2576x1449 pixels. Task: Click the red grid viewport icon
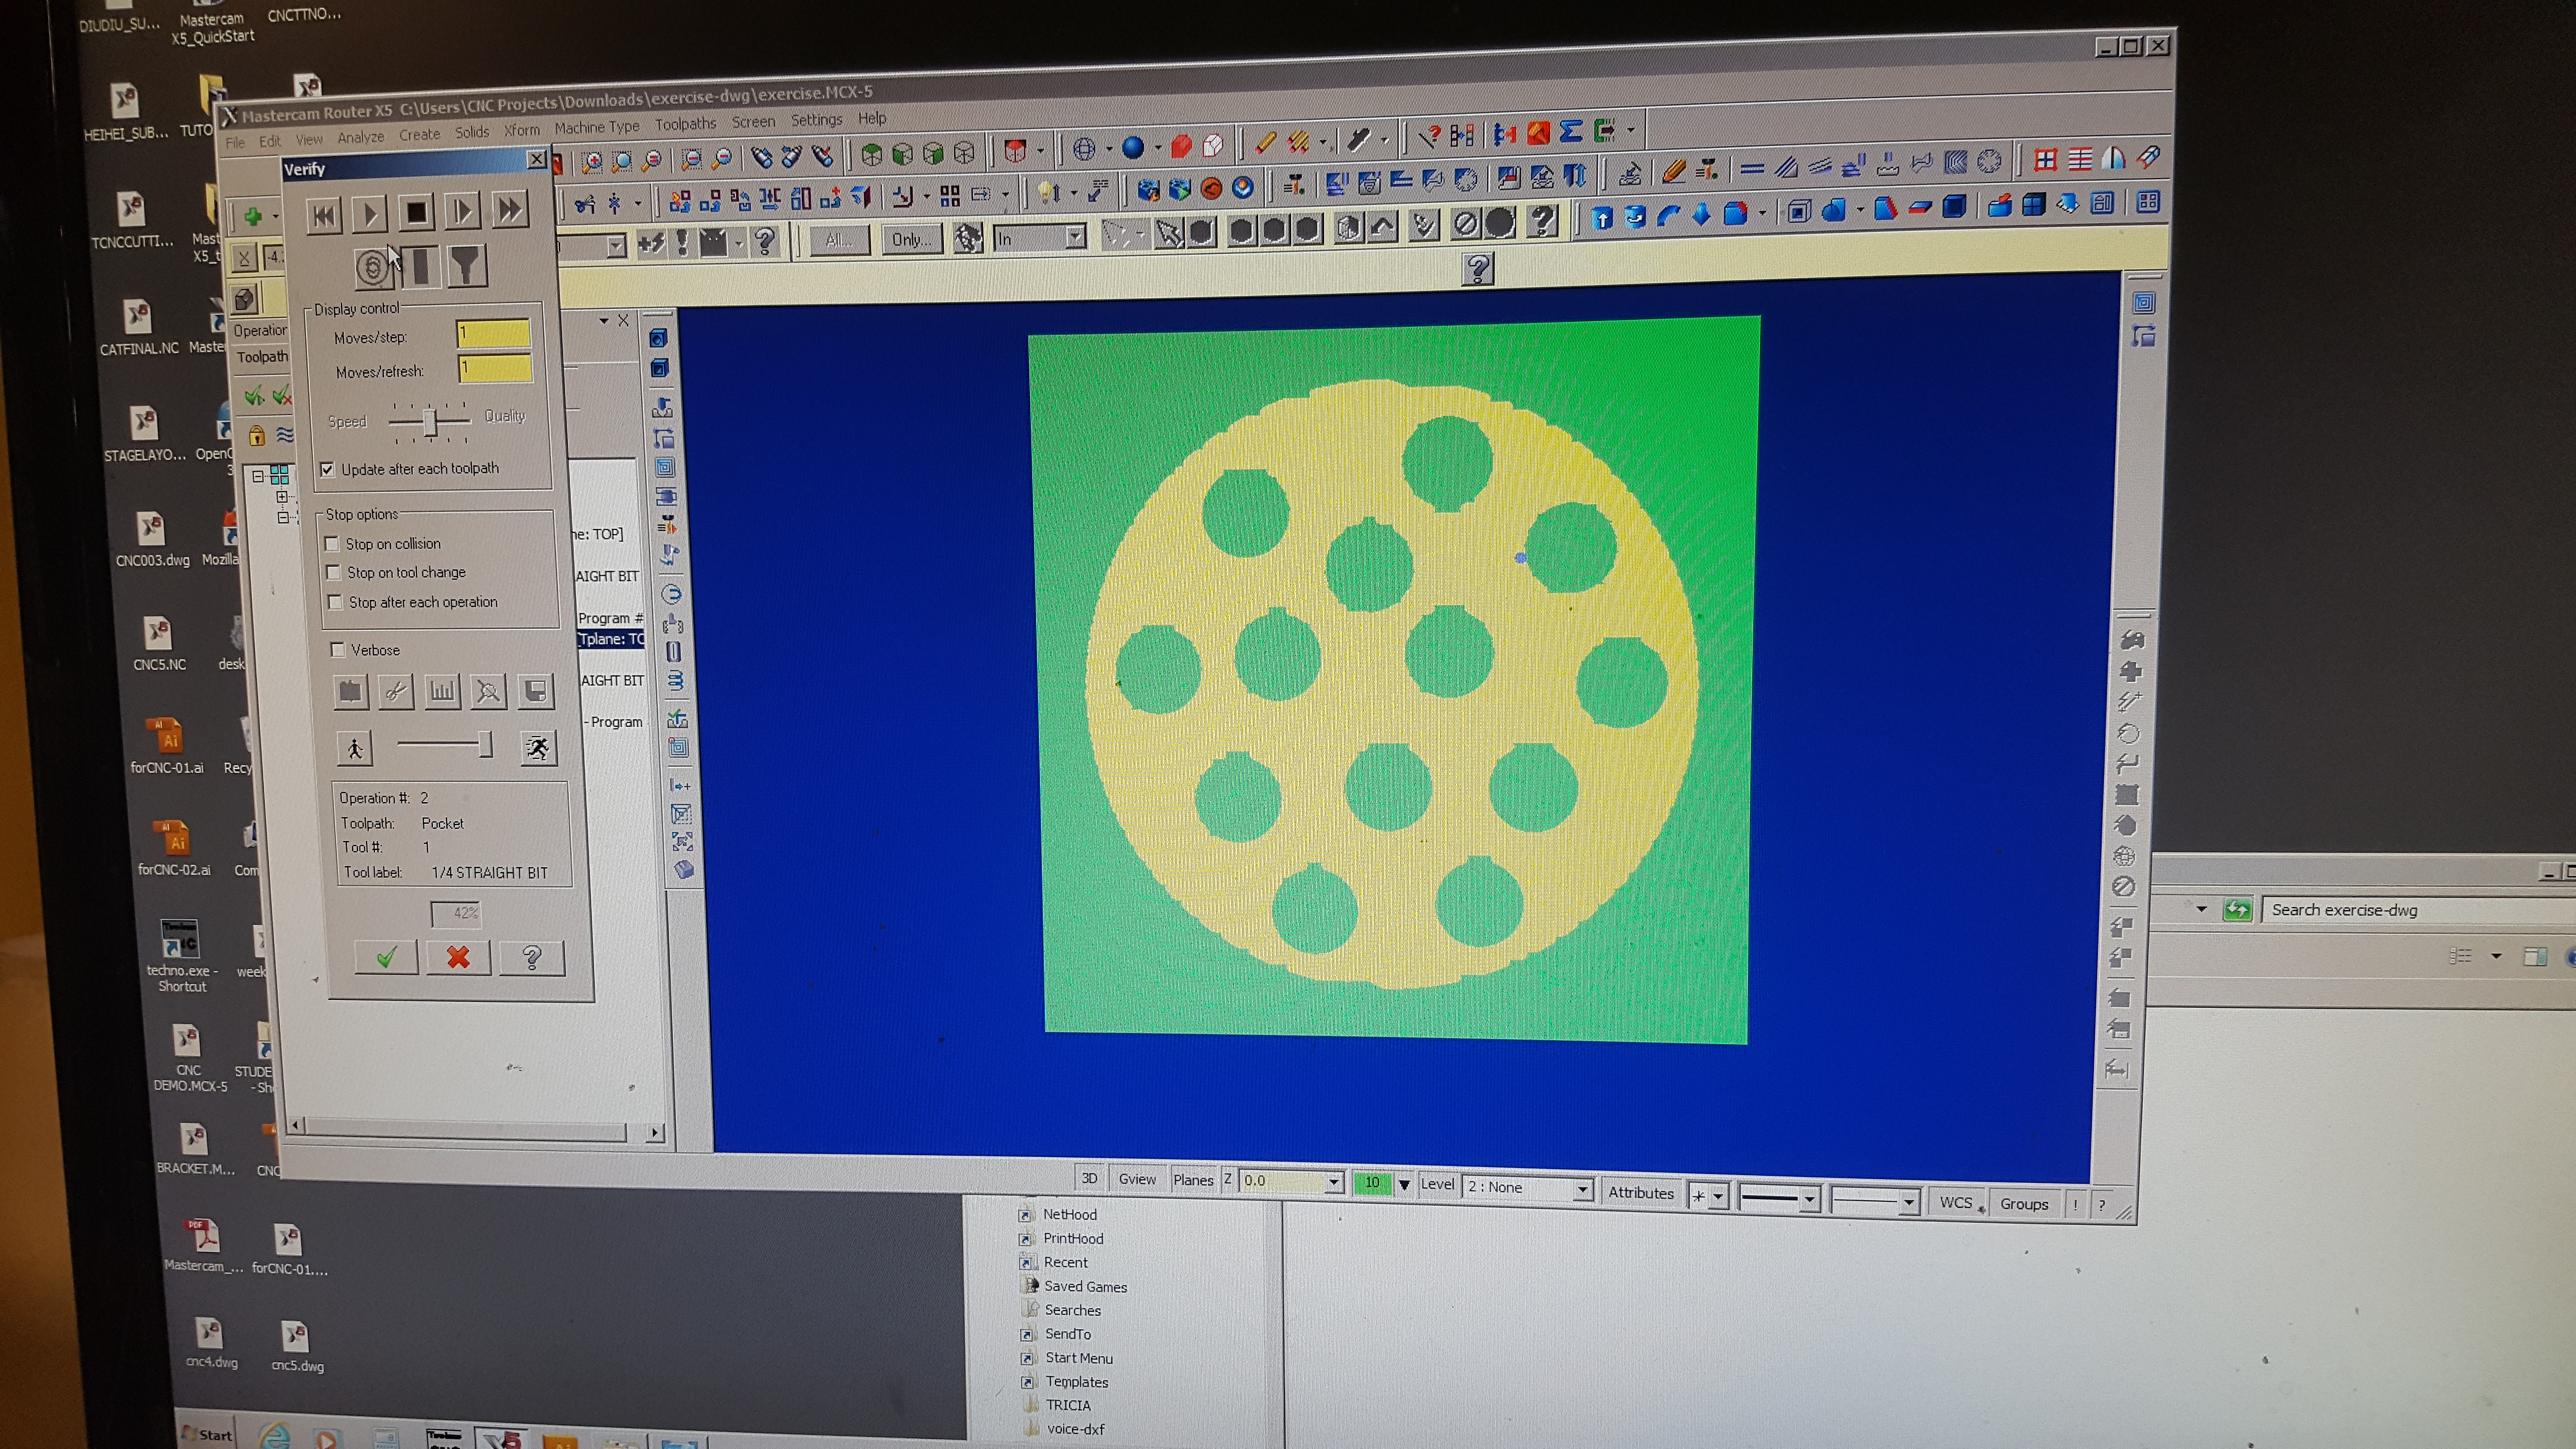(x=2045, y=160)
